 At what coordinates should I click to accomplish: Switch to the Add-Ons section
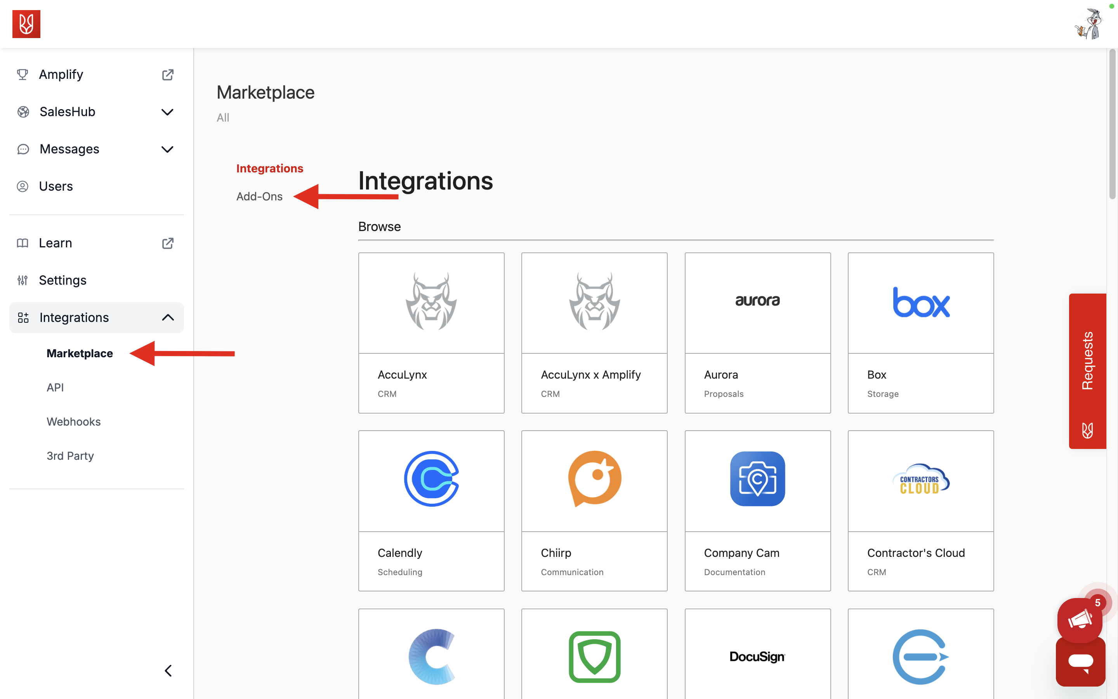(x=259, y=196)
